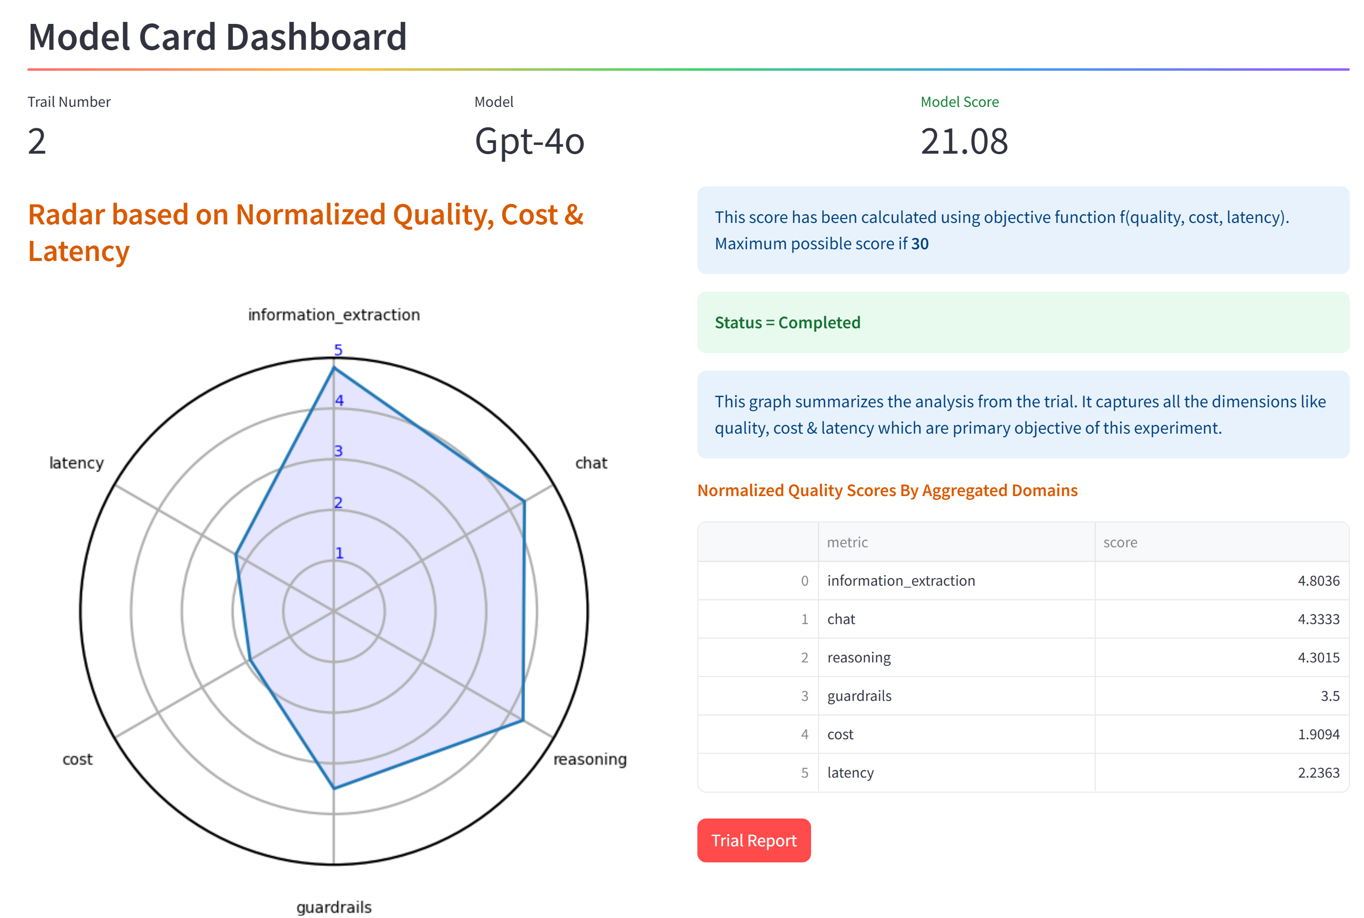Select the reasoning metric cell
This screenshot has width=1364, height=918.
[858, 658]
